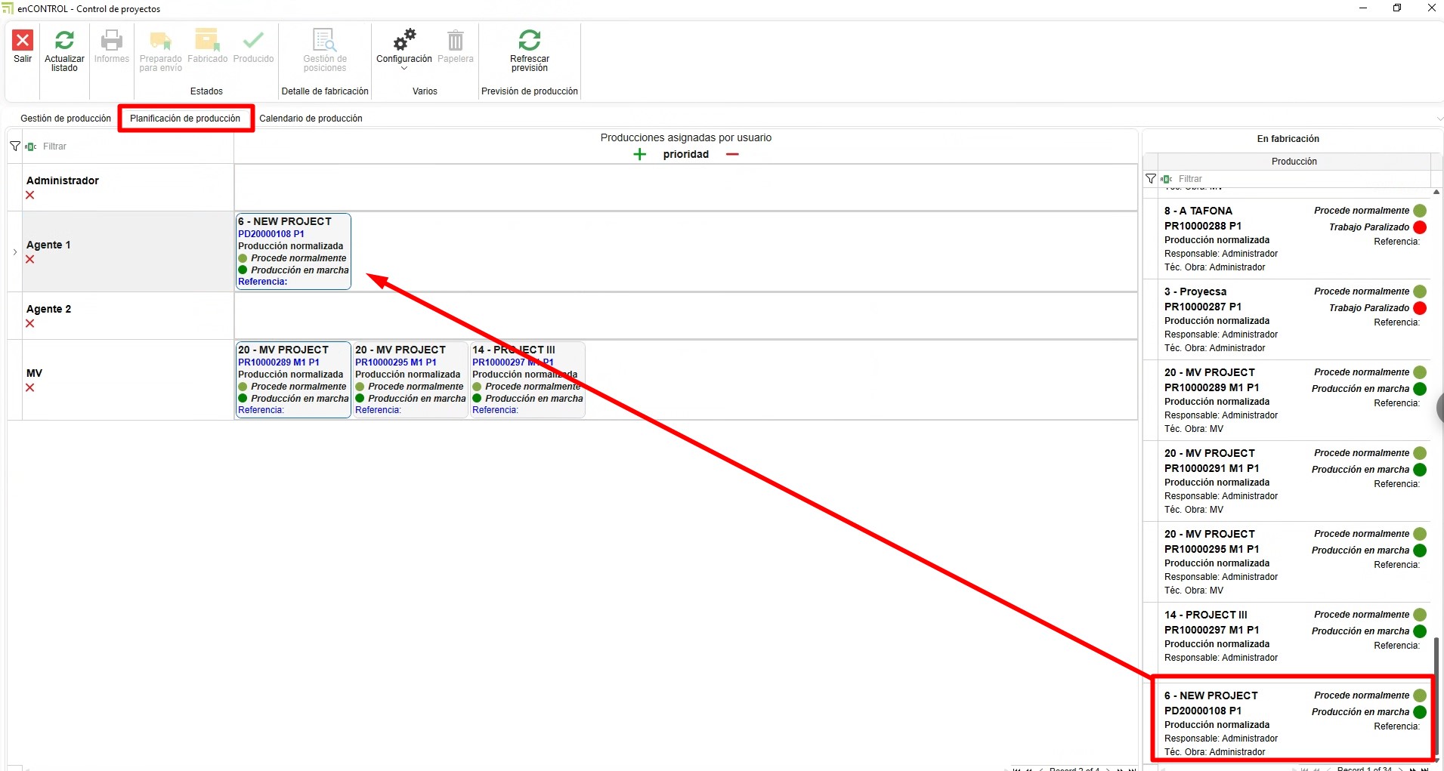
Task: Remove Agente 2 with red X
Action: (30, 323)
